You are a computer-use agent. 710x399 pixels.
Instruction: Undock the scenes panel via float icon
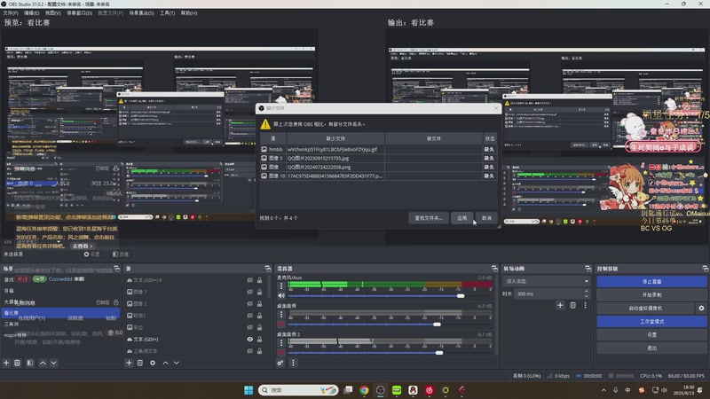[117, 269]
